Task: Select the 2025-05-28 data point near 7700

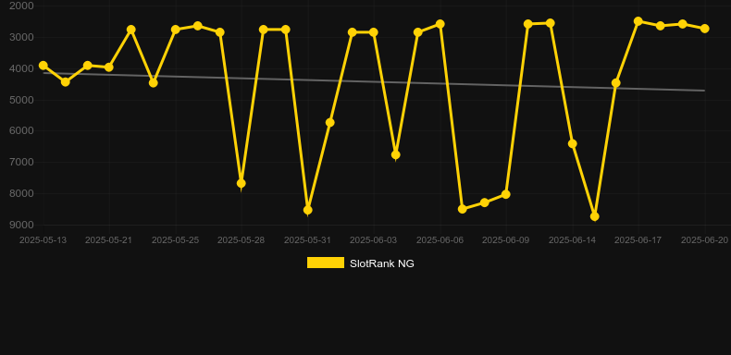Action: tap(241, 184)
